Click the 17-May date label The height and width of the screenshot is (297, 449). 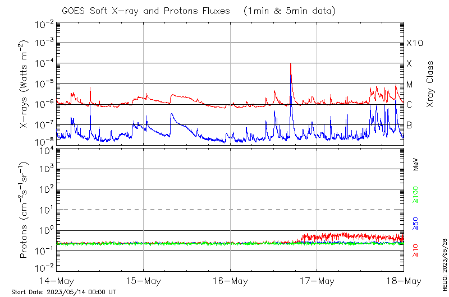[x=317, y=280]
